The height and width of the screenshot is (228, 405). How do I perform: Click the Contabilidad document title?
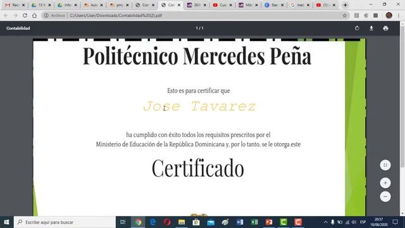click(x=18, y=28)
